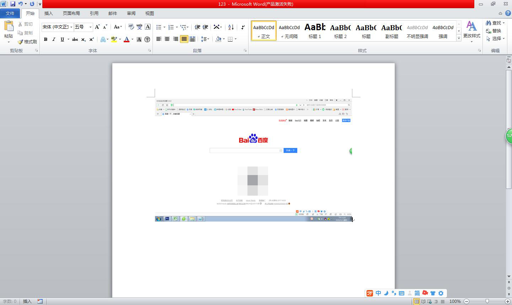Clear formatting with the eraser icon
512x305 pixels.
click(131, 27)
